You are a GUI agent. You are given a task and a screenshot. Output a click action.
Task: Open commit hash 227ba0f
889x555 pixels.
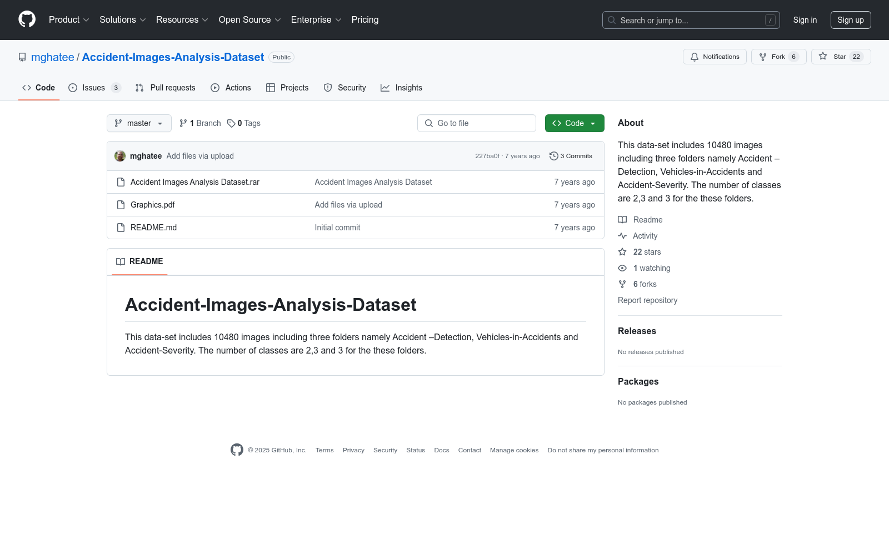coord(487,156)
